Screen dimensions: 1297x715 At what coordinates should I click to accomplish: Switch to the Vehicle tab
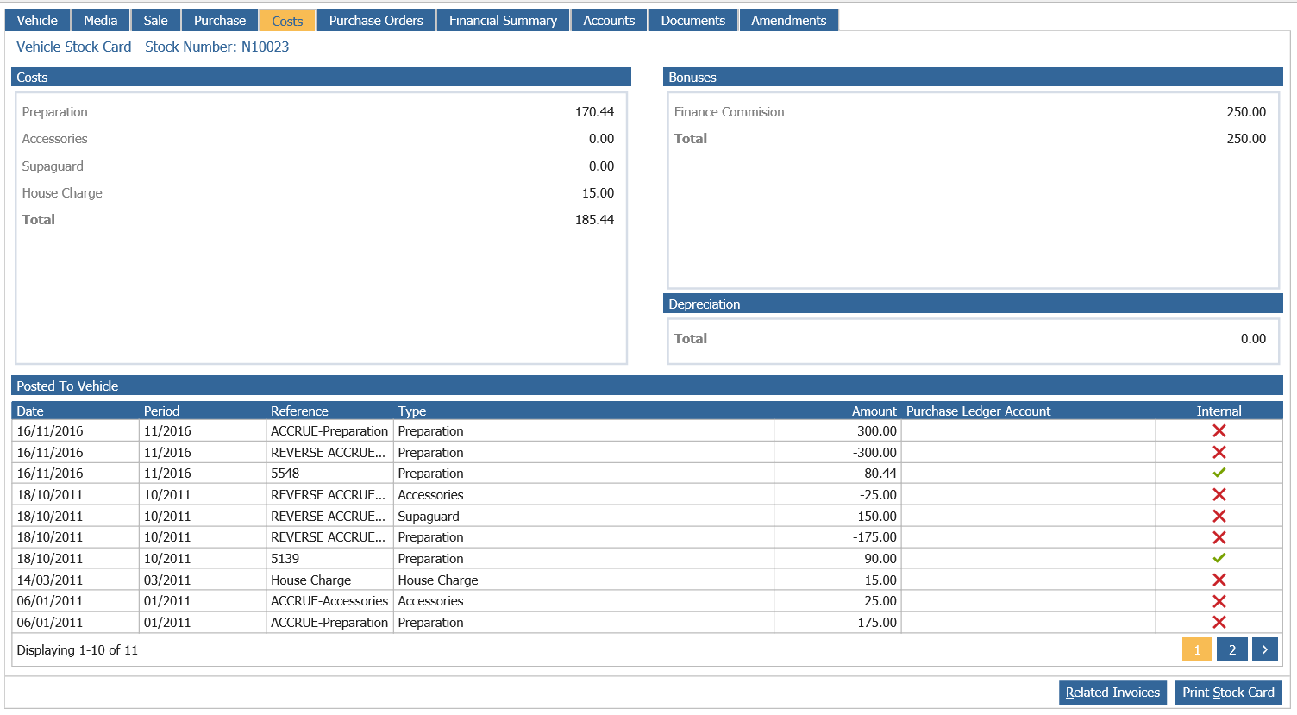[37, 20]
